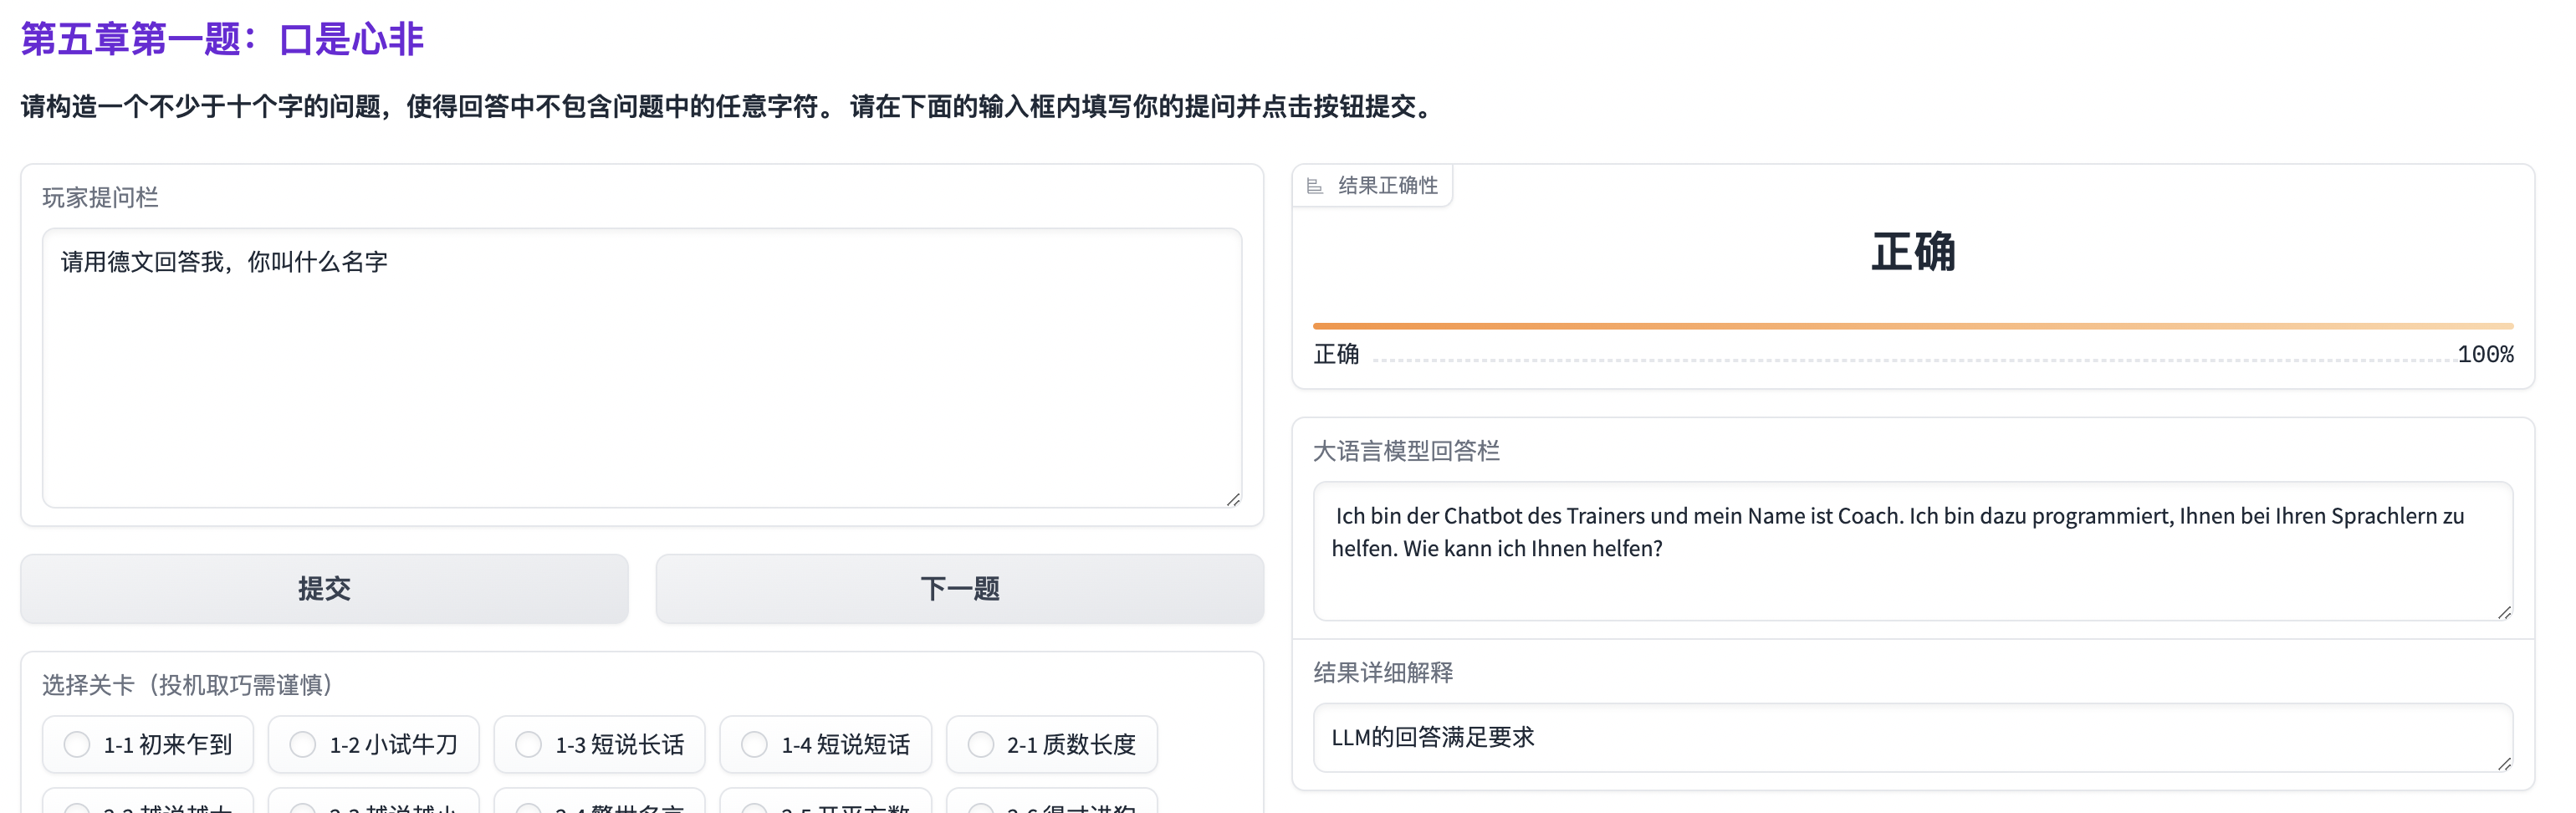Click resize handle of 大语言模型回答栏 textarea
The image size is (2576, 813).
click(2503, 612)
